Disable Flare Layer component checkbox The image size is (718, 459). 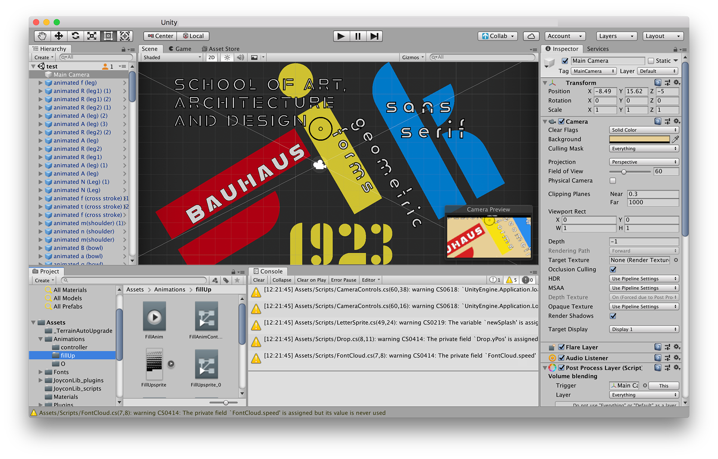point(561,347)
